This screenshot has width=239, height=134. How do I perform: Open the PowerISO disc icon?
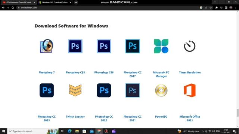[x=161, y=90]
